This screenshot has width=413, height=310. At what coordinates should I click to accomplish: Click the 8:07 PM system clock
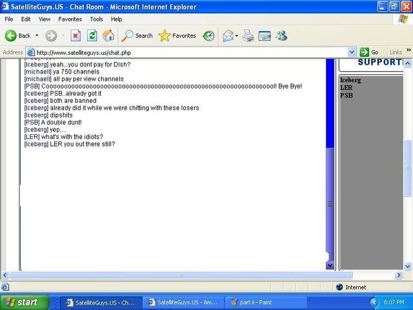394,302
